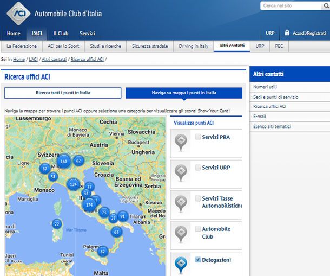
Task: Click the lock icon near Accedi/Registrati
Action: (x=287, y=33)
